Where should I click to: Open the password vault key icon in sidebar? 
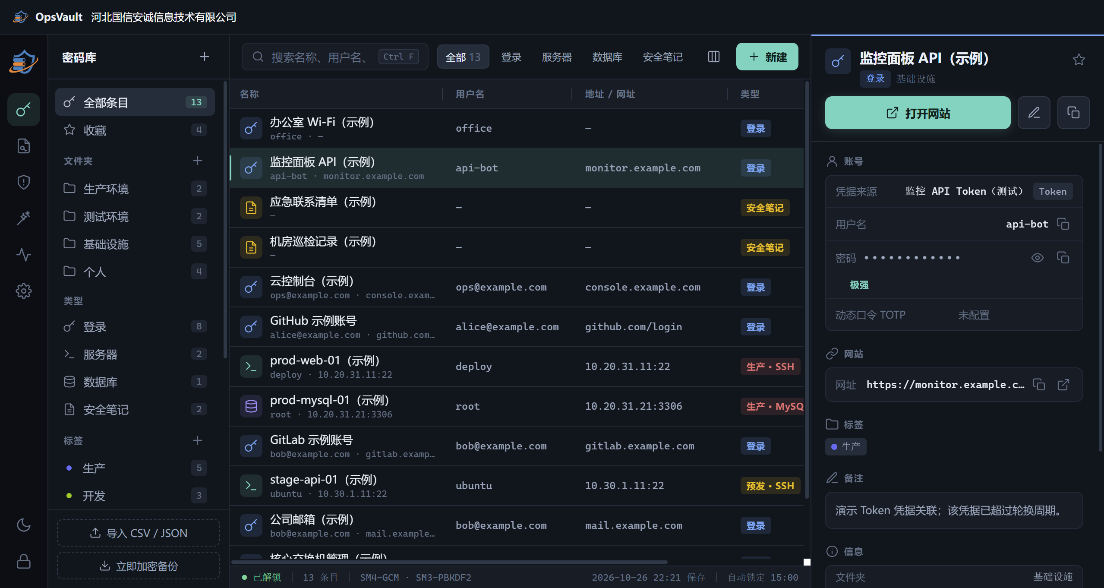(x=24, y=110)
